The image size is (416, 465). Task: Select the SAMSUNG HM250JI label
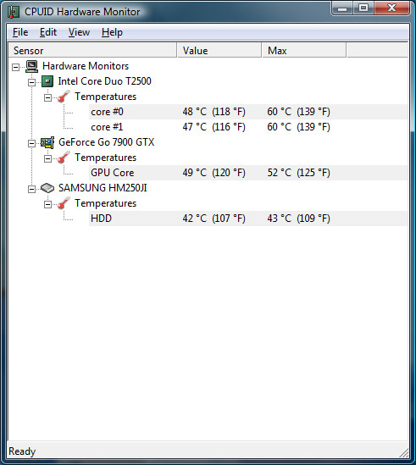pyautogui.click(x=103, y=188)
